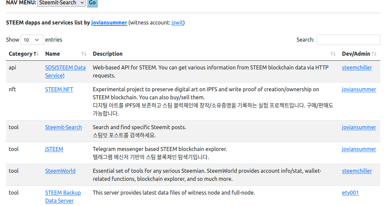Image resolution: width=390 pixels, height=206 pixels.
Task: Open the NAV MENU Steemit-Search dropdown
Action: (61, 3)
